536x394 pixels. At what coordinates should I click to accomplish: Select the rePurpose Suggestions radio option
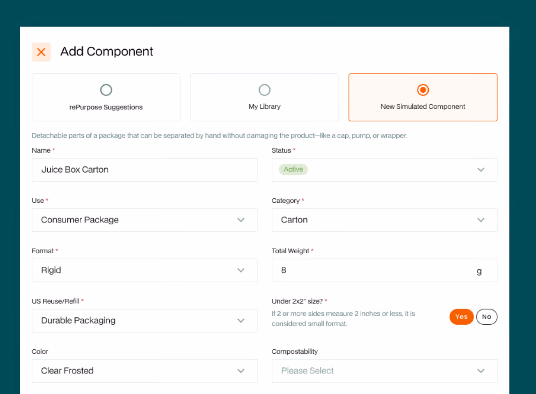pyautogui.click(x=106, y=97)
